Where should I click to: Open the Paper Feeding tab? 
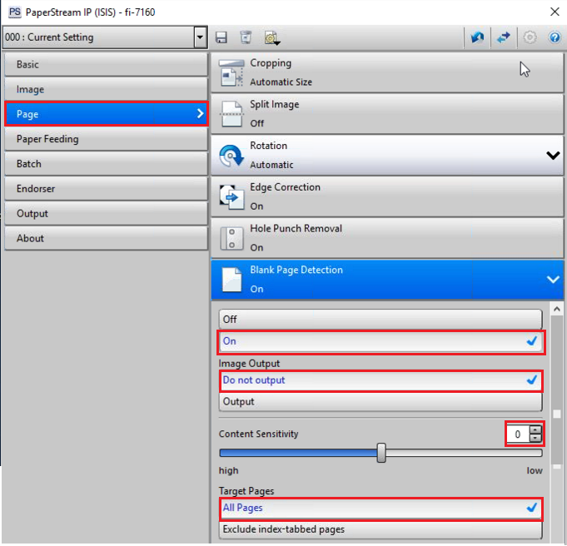click(x=107, y=139)
